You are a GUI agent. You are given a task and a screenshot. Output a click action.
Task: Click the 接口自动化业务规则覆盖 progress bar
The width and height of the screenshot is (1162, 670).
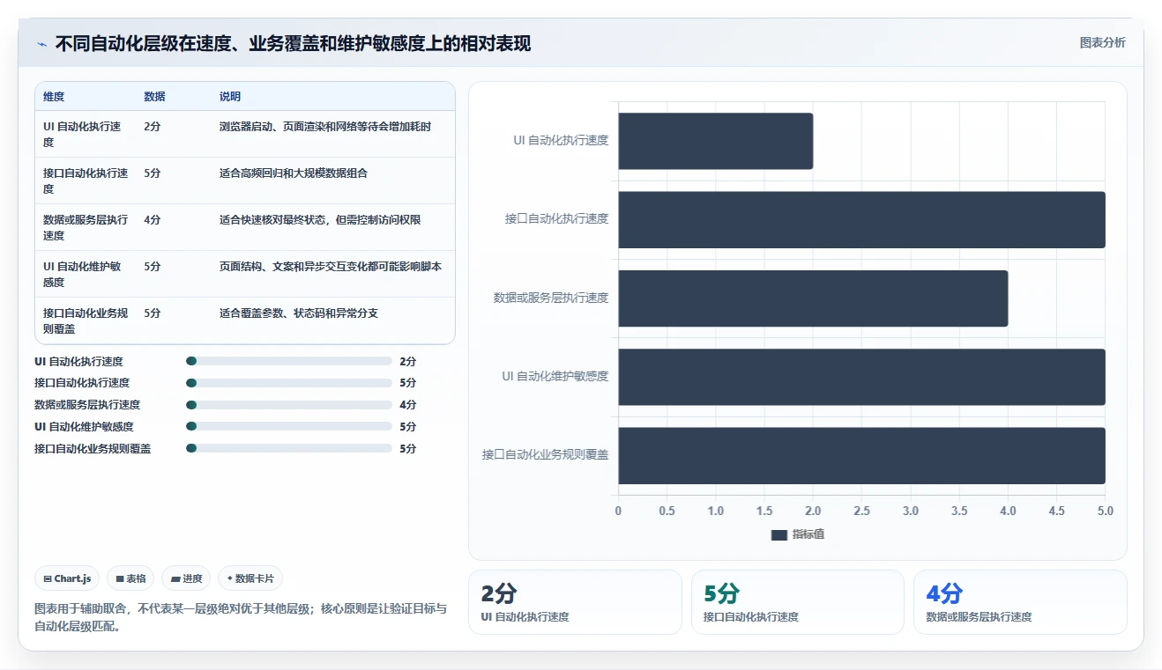[x=289, y=449]
